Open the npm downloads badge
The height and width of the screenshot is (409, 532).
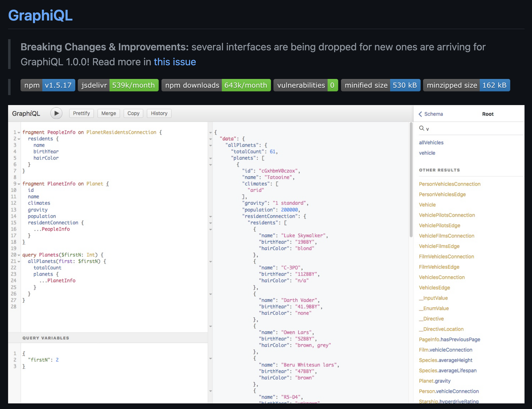[x=216, y=85]
